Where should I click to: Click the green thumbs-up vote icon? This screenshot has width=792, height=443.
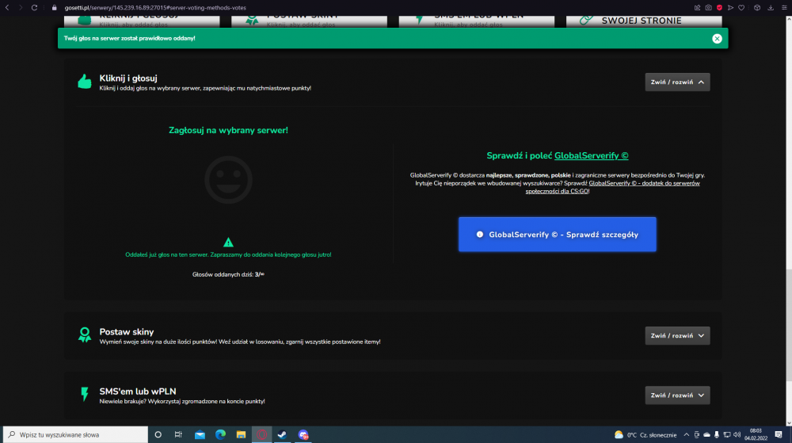click(x=85, y=82)
